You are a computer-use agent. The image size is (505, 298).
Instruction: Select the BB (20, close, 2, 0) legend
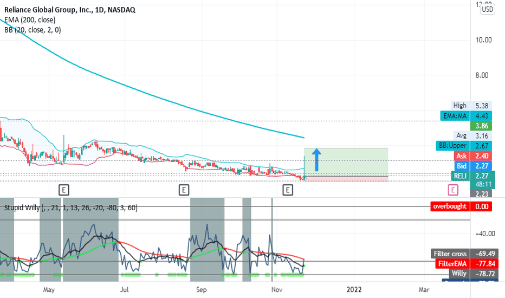click(x=33, y=30)
